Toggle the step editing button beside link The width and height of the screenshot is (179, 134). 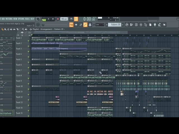coord(81,25)
